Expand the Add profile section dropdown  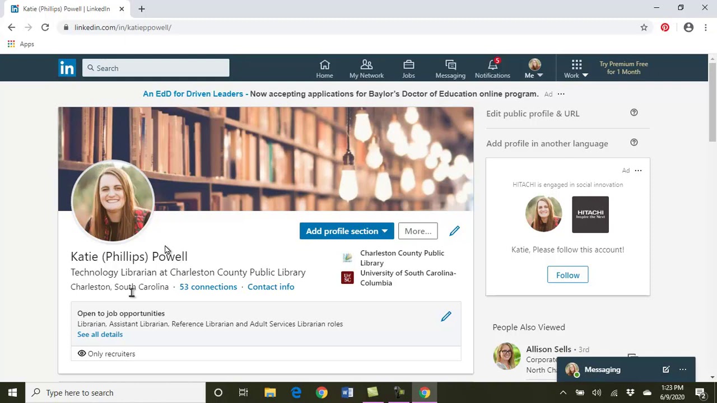tap(347, 231)
